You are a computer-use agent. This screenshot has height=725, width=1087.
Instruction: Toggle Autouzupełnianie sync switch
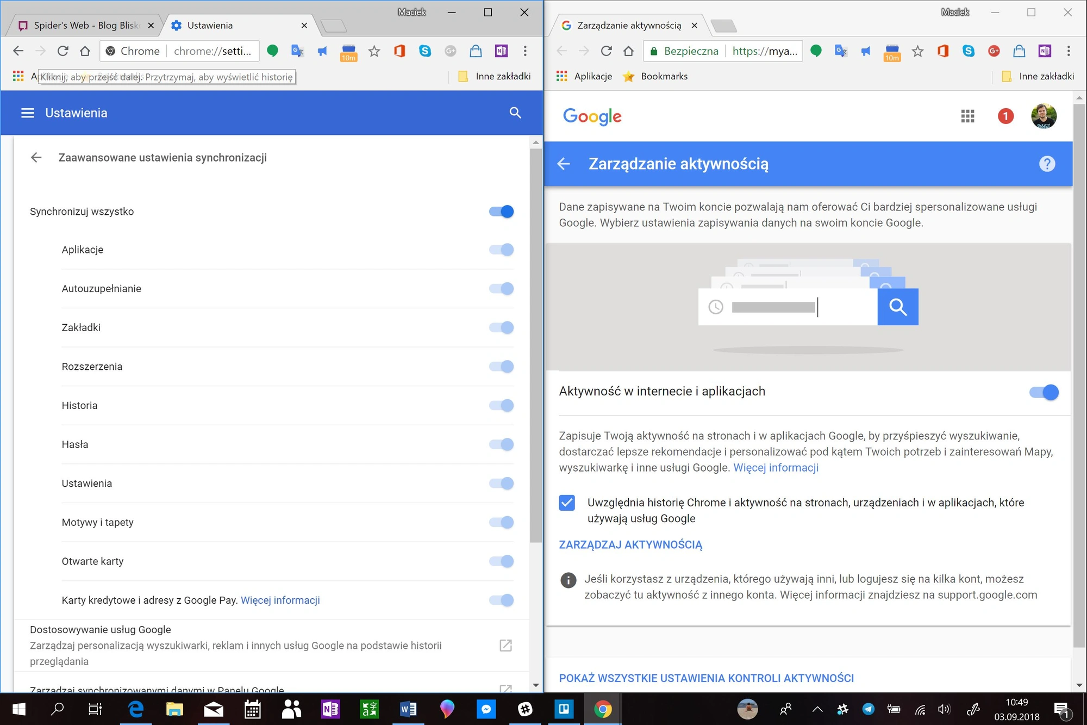501,289
